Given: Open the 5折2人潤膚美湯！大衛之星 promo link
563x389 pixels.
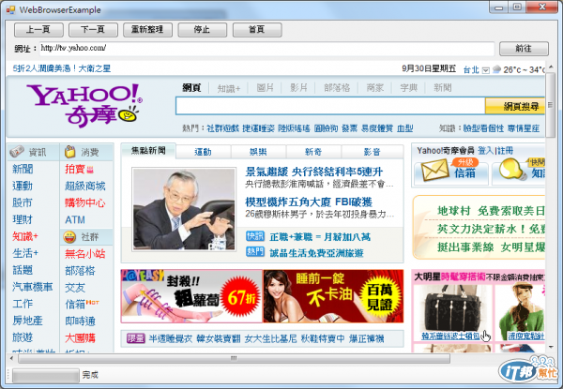Looking at the screenshot, I should click(62, 68).
